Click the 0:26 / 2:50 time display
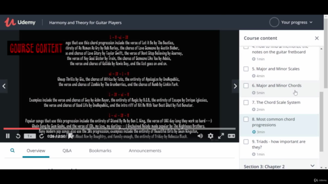This screenshot has height=184, width=328. [x=56, y=136]
